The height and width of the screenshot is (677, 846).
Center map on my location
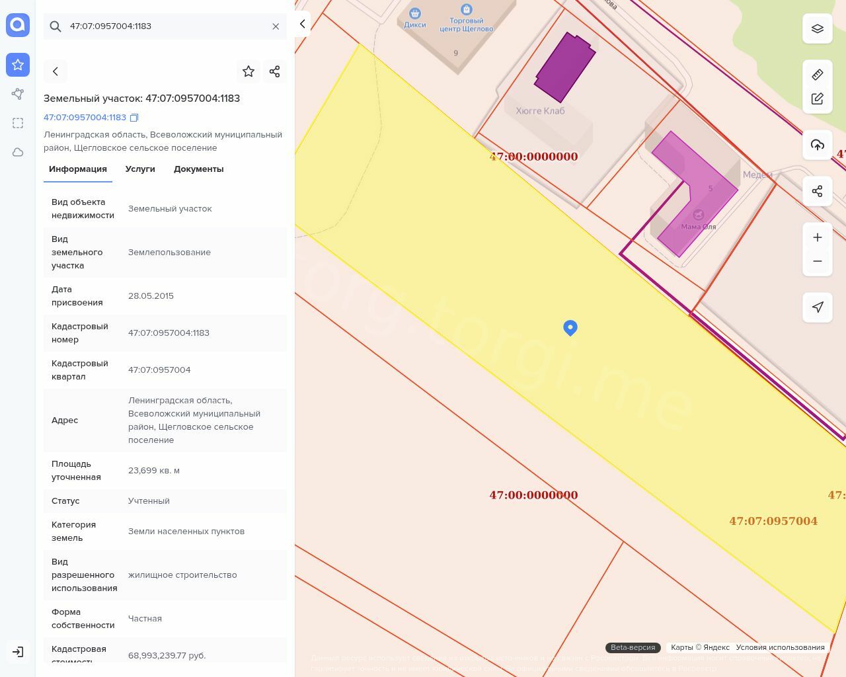[818, 307]
